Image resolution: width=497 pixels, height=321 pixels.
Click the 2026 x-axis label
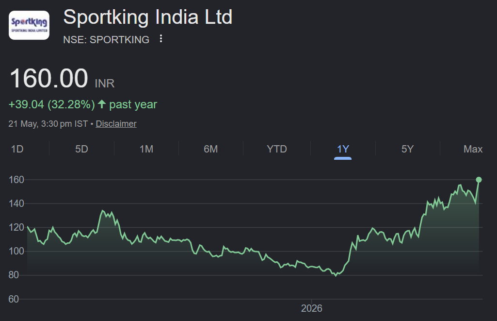tap(312, 308)
